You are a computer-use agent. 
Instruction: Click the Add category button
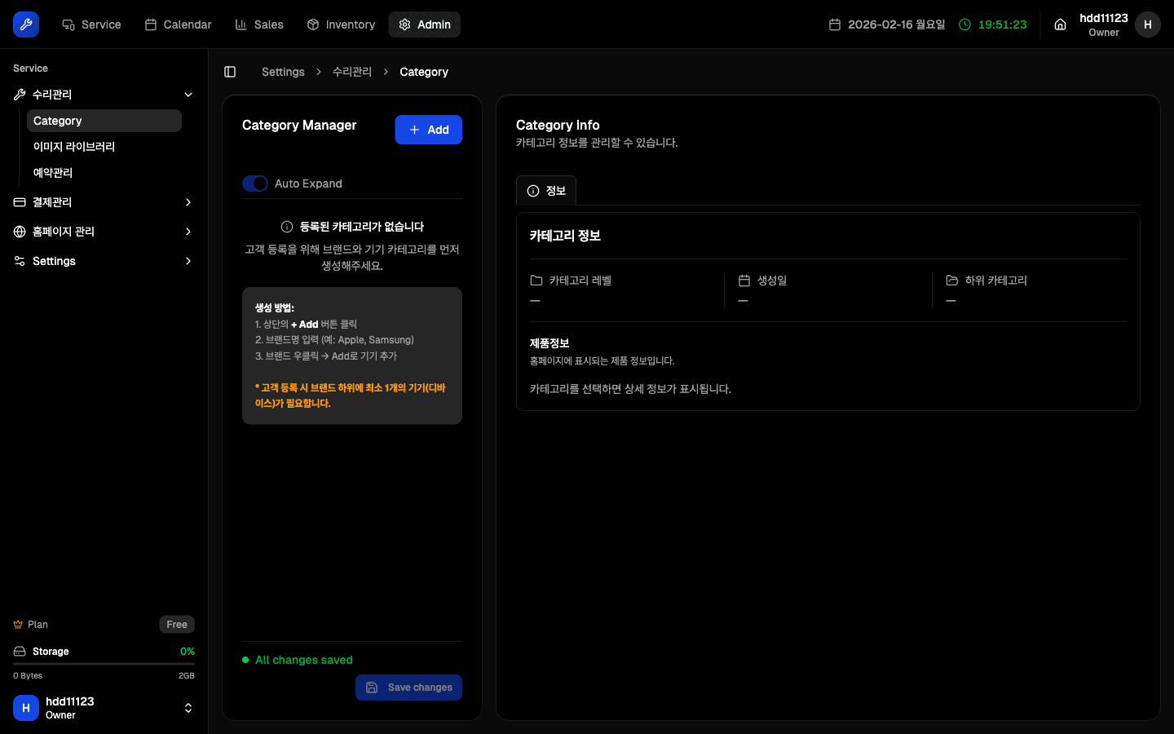(428, 130)
